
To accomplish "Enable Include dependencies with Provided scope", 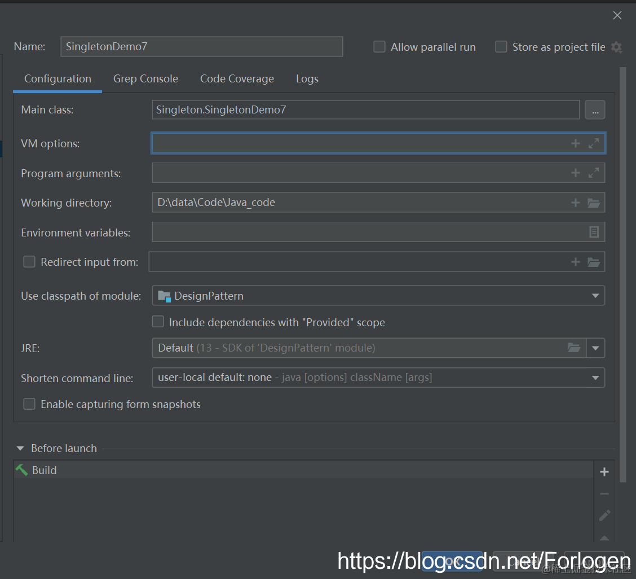I will (158, 322).
